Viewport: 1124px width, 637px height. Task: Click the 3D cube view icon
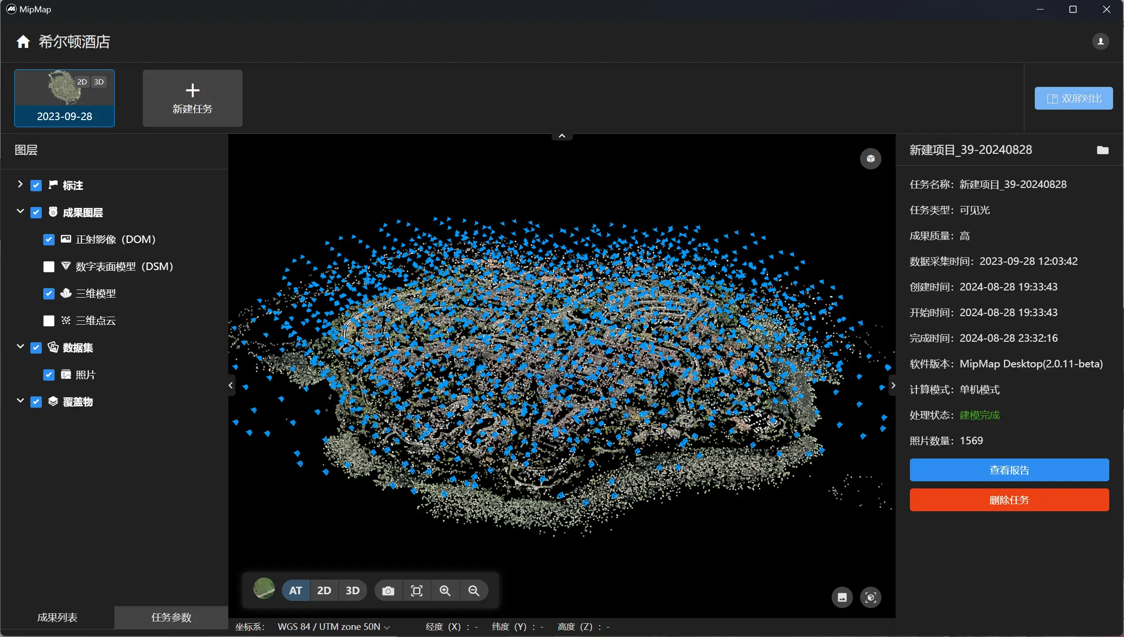pos(870,159)
